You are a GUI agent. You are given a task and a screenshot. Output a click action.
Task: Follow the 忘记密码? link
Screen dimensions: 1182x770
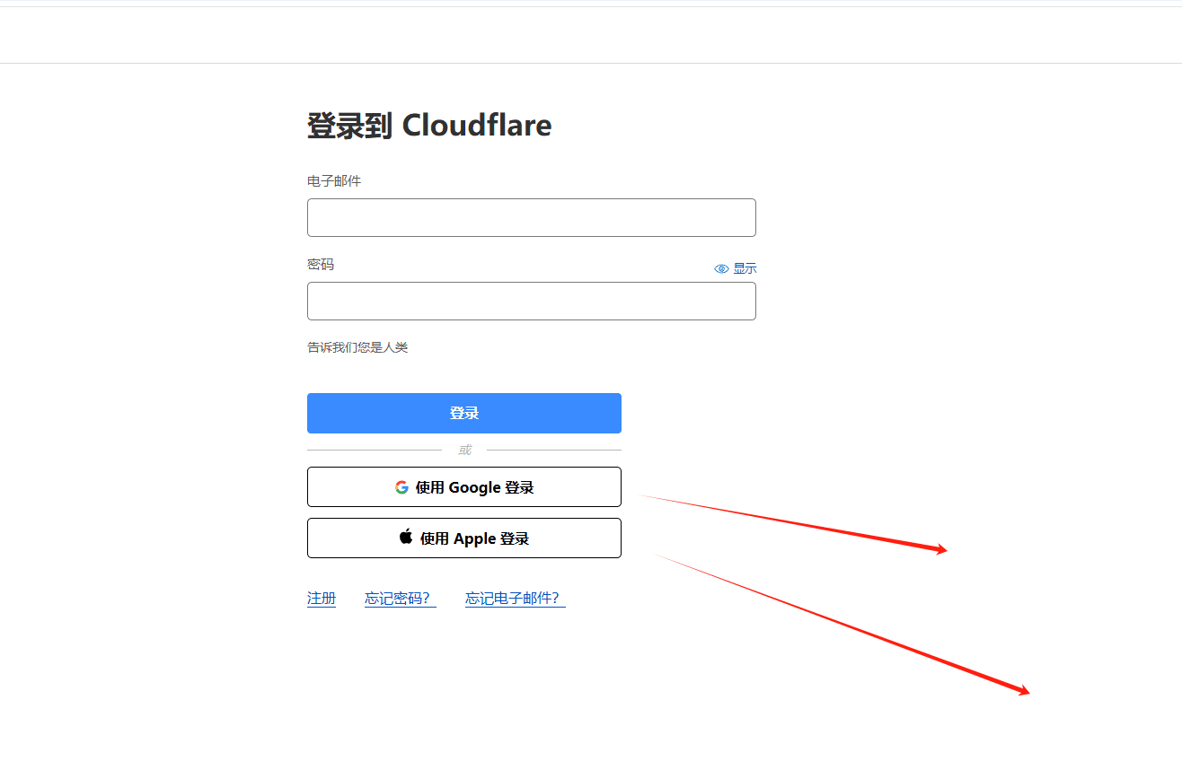click(399, 598)
